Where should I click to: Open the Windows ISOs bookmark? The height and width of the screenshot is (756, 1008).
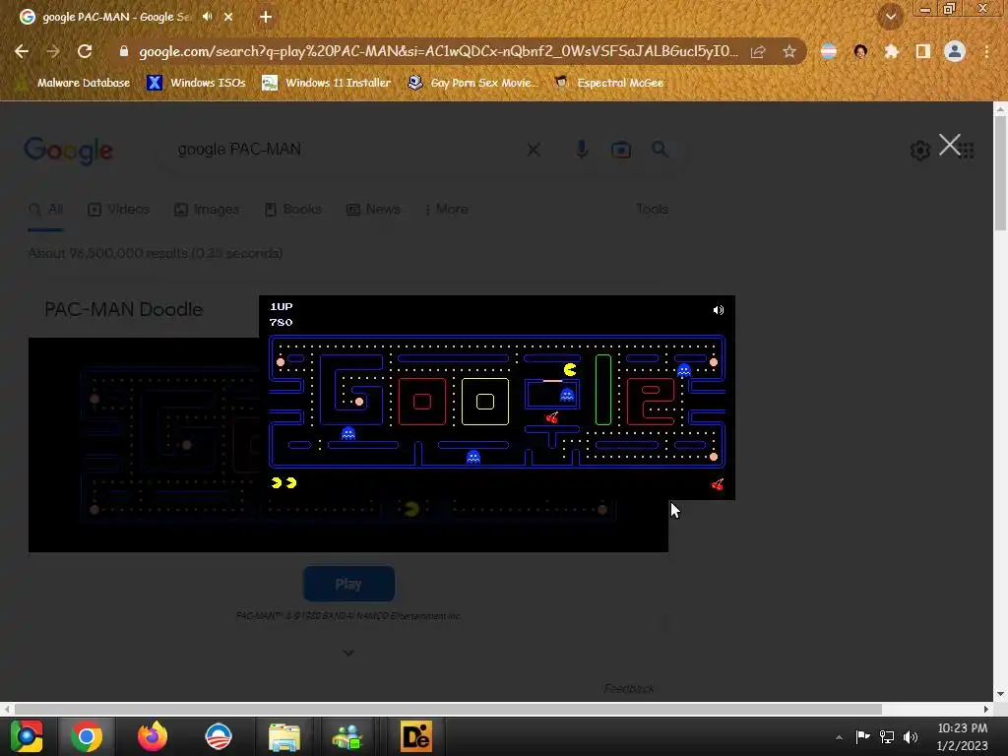coord(196,83)
